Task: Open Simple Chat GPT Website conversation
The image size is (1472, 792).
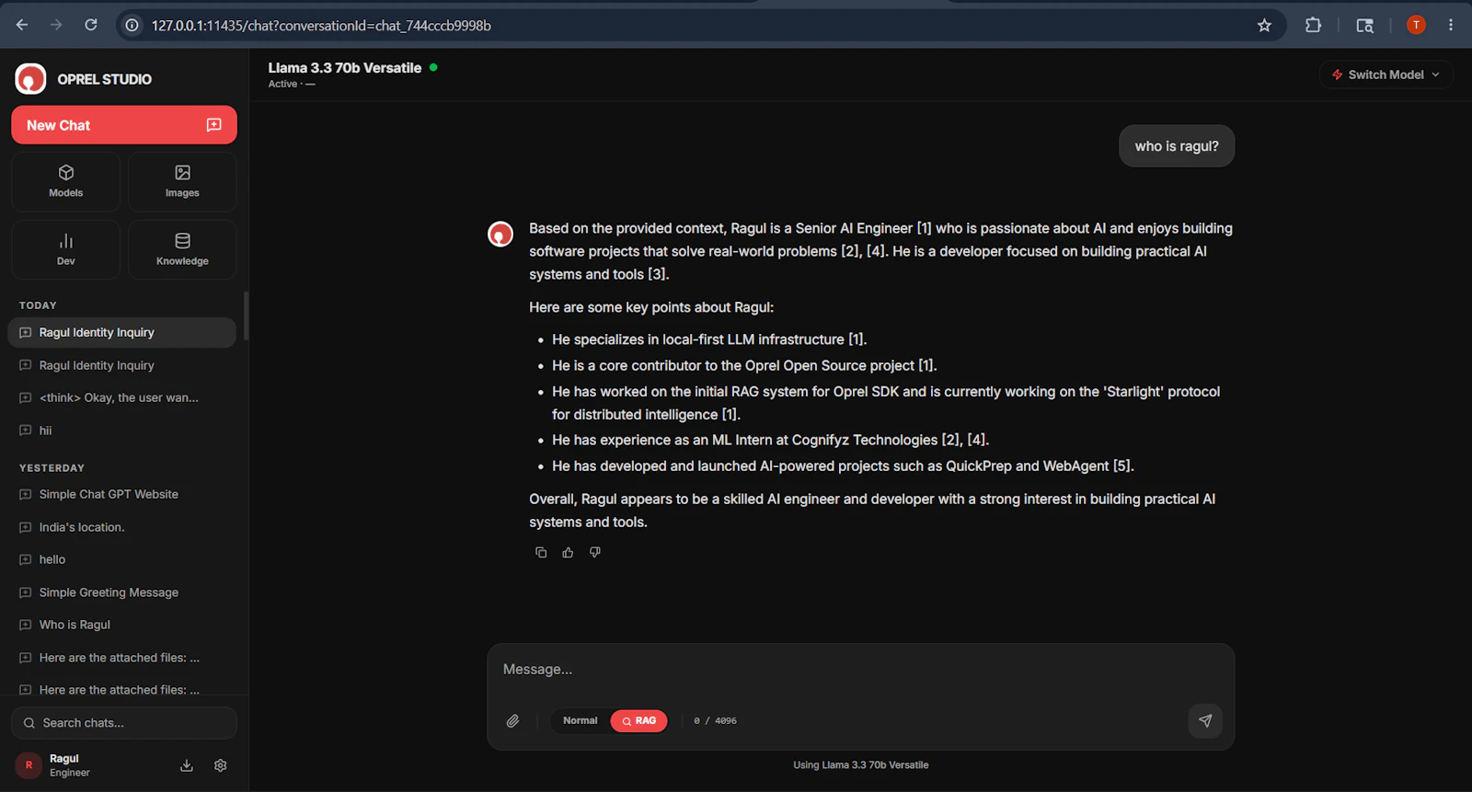Action: 122,495
